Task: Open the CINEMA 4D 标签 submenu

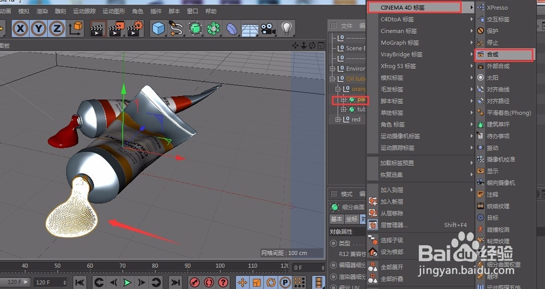Action: point(421,7)
